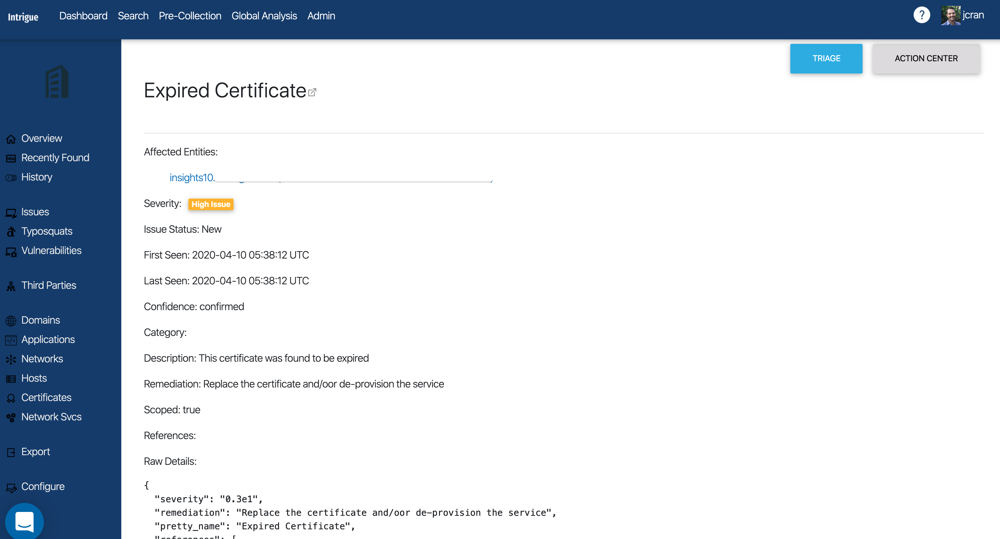Screen dimensions: 1000x539
Task: Click the Last Seen timestamp line
Action: [226, 281]
